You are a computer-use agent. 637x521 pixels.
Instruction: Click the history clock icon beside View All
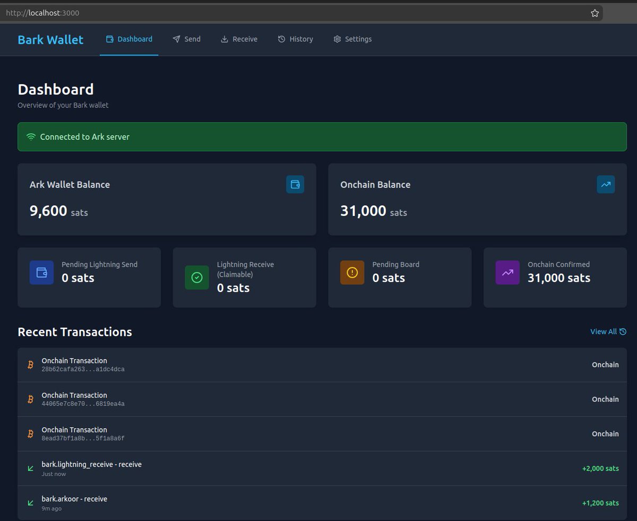coord(623,332)
